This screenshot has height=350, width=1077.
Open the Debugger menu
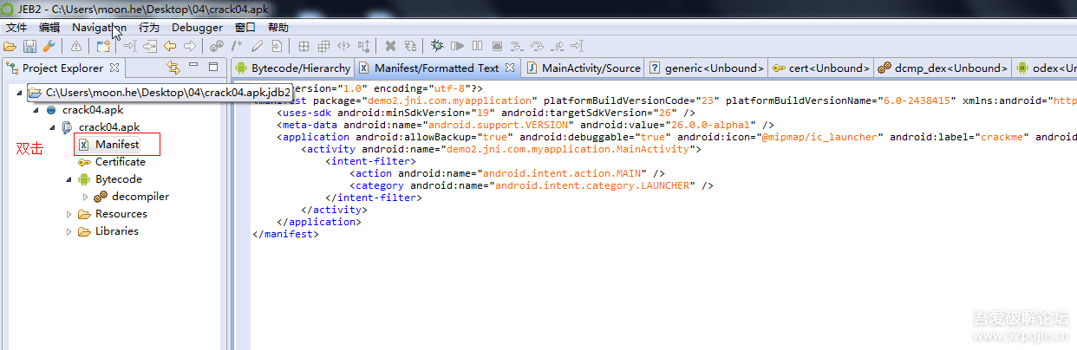click(197, 27)
